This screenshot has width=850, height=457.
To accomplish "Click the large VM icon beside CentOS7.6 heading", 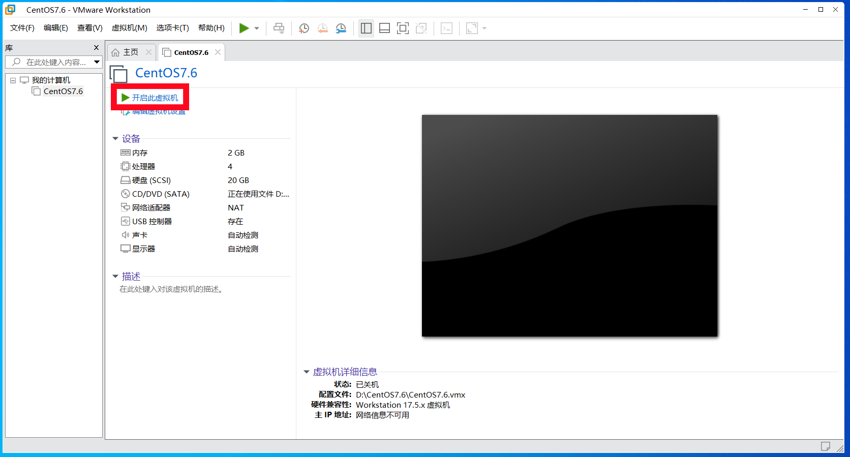I will [118, 74].
